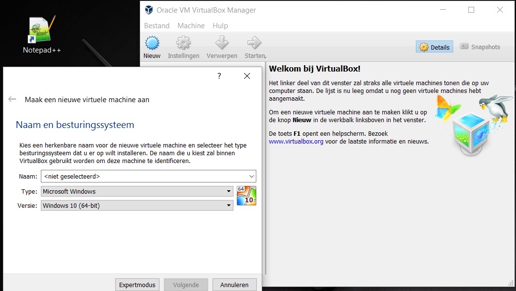Viewport: 516px width, 291px height.
Task: Click the Windows 10 64-bit OS icon
Action: click(247, 196)
